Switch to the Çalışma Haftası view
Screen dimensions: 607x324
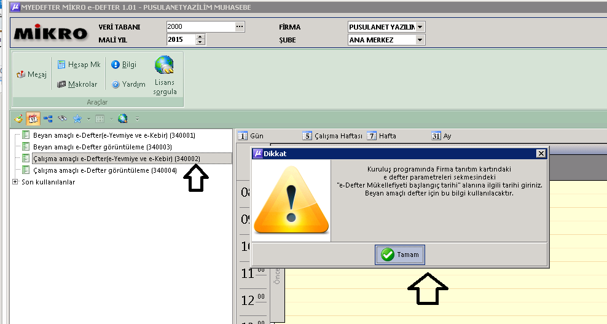pos(333,136)
